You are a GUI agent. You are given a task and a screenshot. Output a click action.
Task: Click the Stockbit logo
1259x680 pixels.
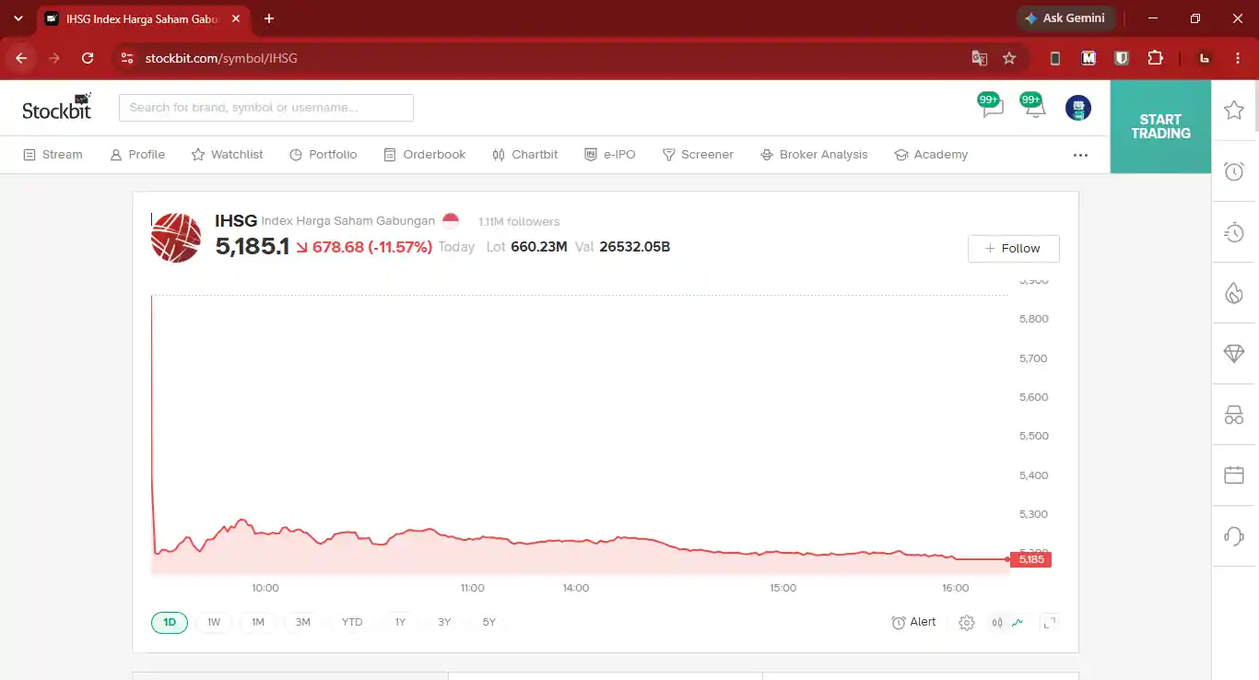(57, 107)
